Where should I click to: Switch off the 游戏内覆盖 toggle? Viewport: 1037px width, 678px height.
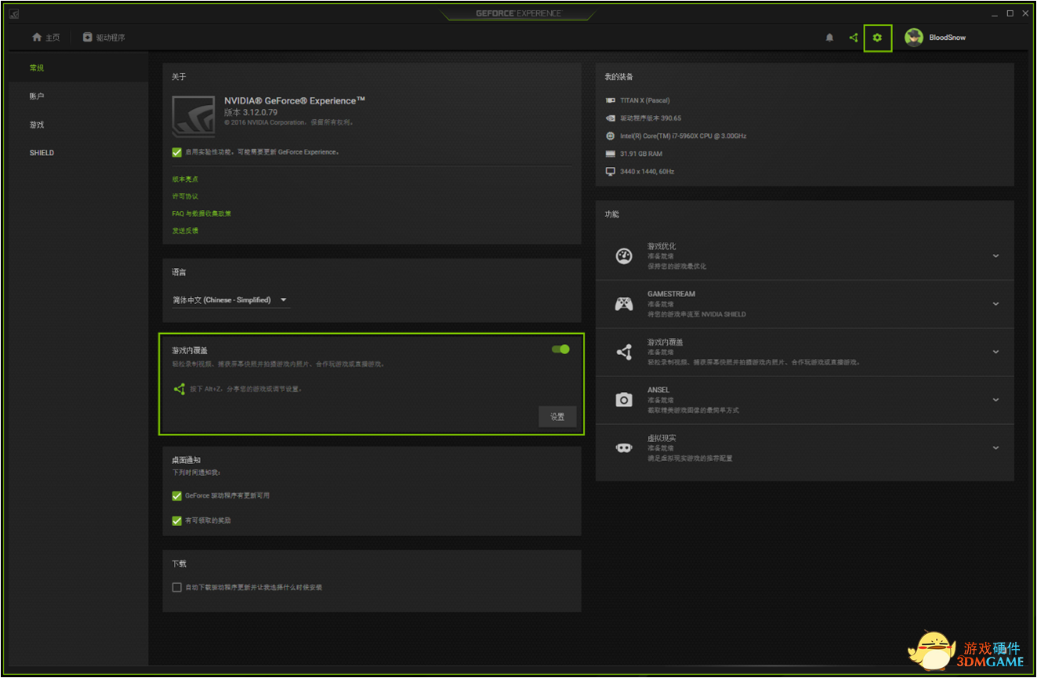tap(560, 350)
